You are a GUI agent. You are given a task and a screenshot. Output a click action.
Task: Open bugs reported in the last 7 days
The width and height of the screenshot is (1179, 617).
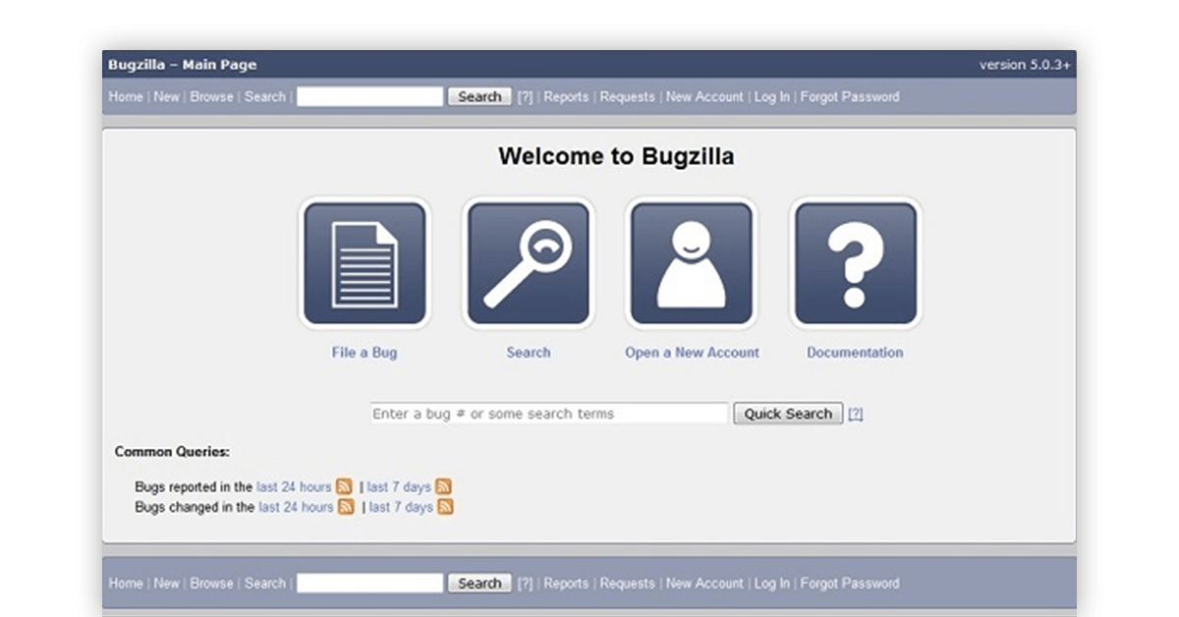pos(399,486)
